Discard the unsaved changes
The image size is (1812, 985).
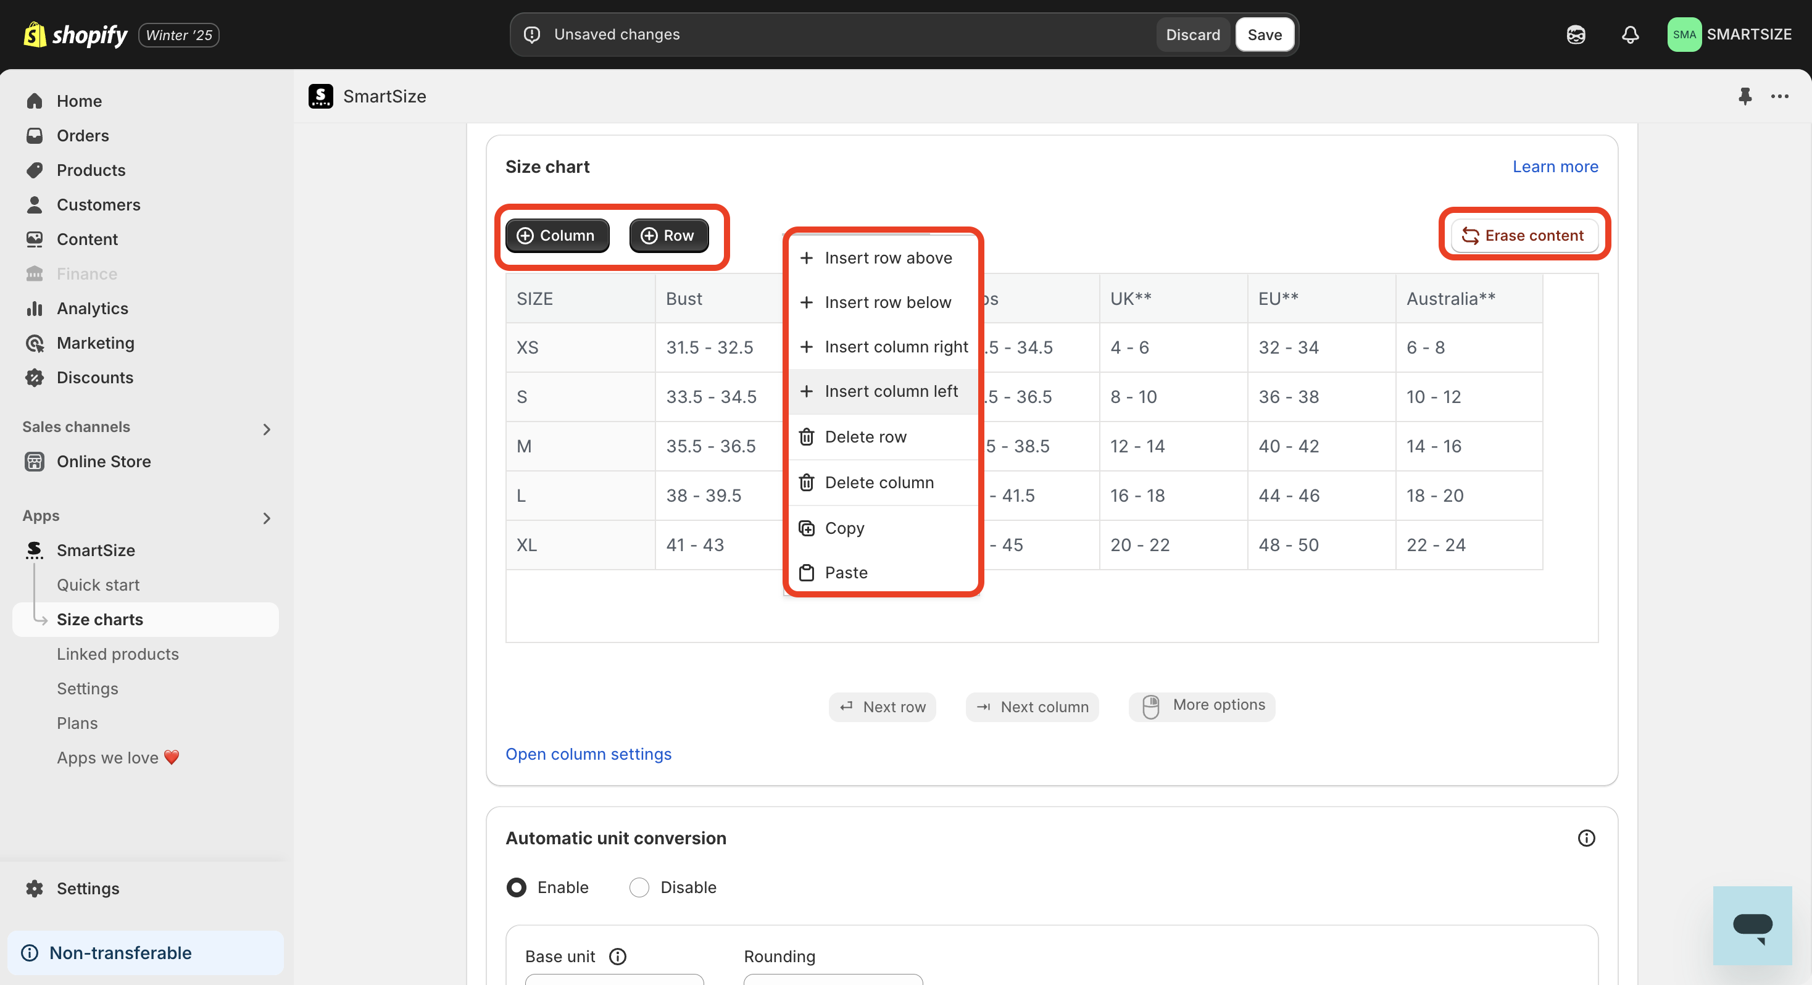pos(1192,35)
